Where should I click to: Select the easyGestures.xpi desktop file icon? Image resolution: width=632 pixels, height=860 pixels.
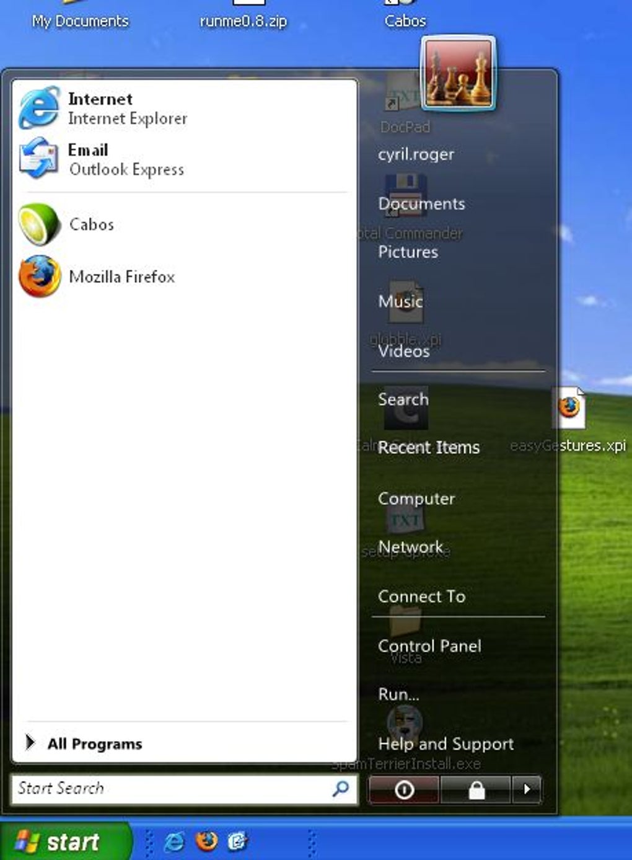pos(569,407)
